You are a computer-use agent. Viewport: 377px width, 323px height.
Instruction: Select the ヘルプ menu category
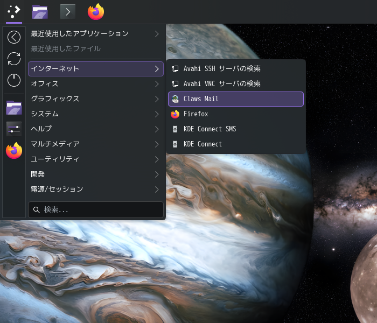[x=96, y=129]
